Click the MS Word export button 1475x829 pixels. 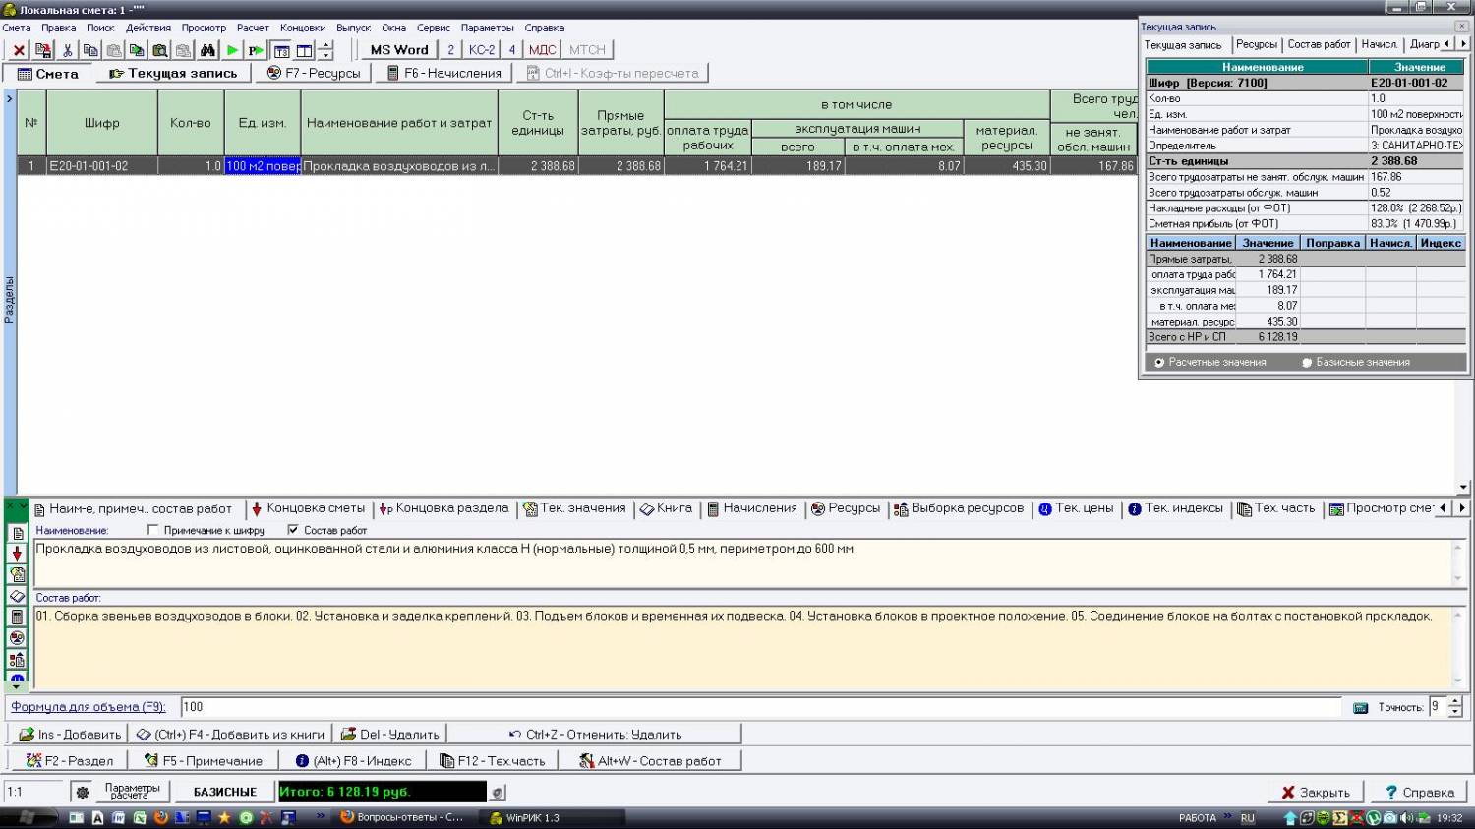398,50
